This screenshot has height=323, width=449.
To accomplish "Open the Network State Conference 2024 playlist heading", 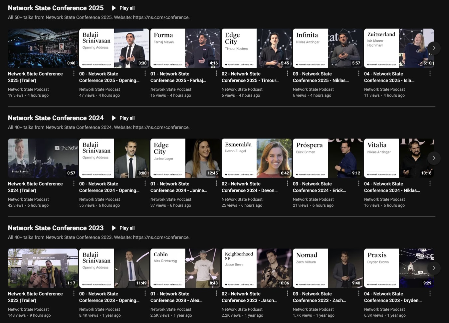I will pyautogui.click(x=56, y=118).
